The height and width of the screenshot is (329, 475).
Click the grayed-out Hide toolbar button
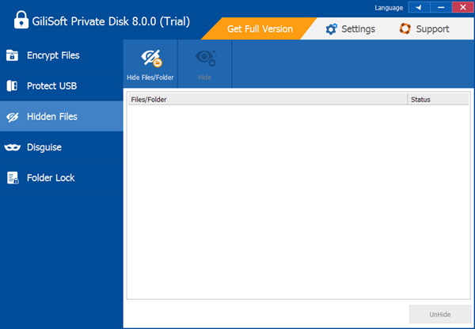205,64
